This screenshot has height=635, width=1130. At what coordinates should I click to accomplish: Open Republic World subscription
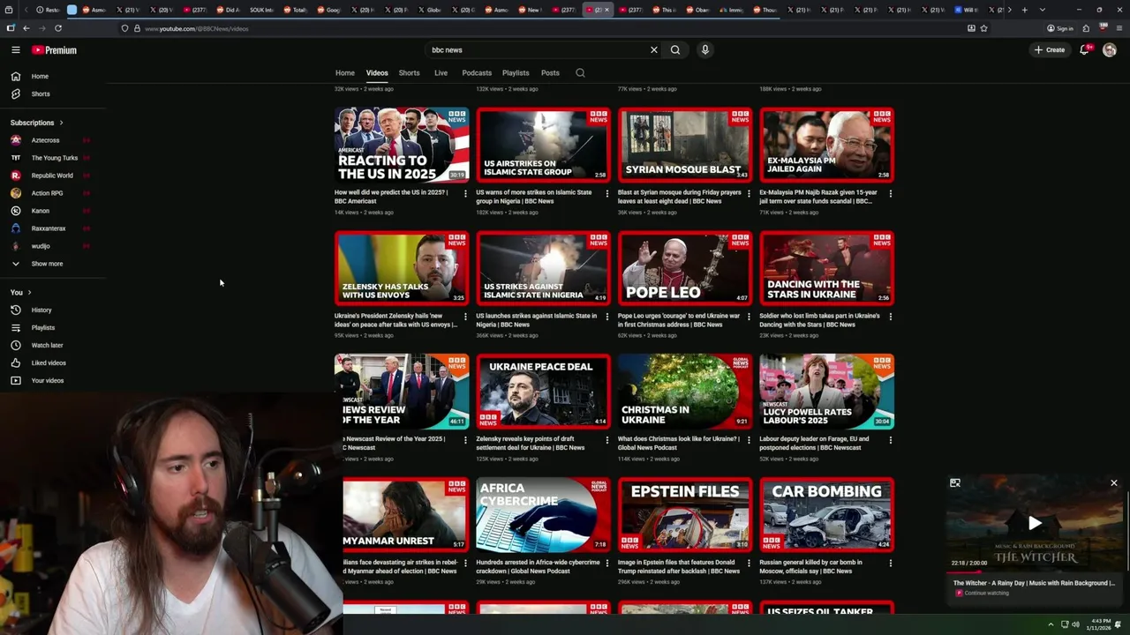(x=53, y=176)
